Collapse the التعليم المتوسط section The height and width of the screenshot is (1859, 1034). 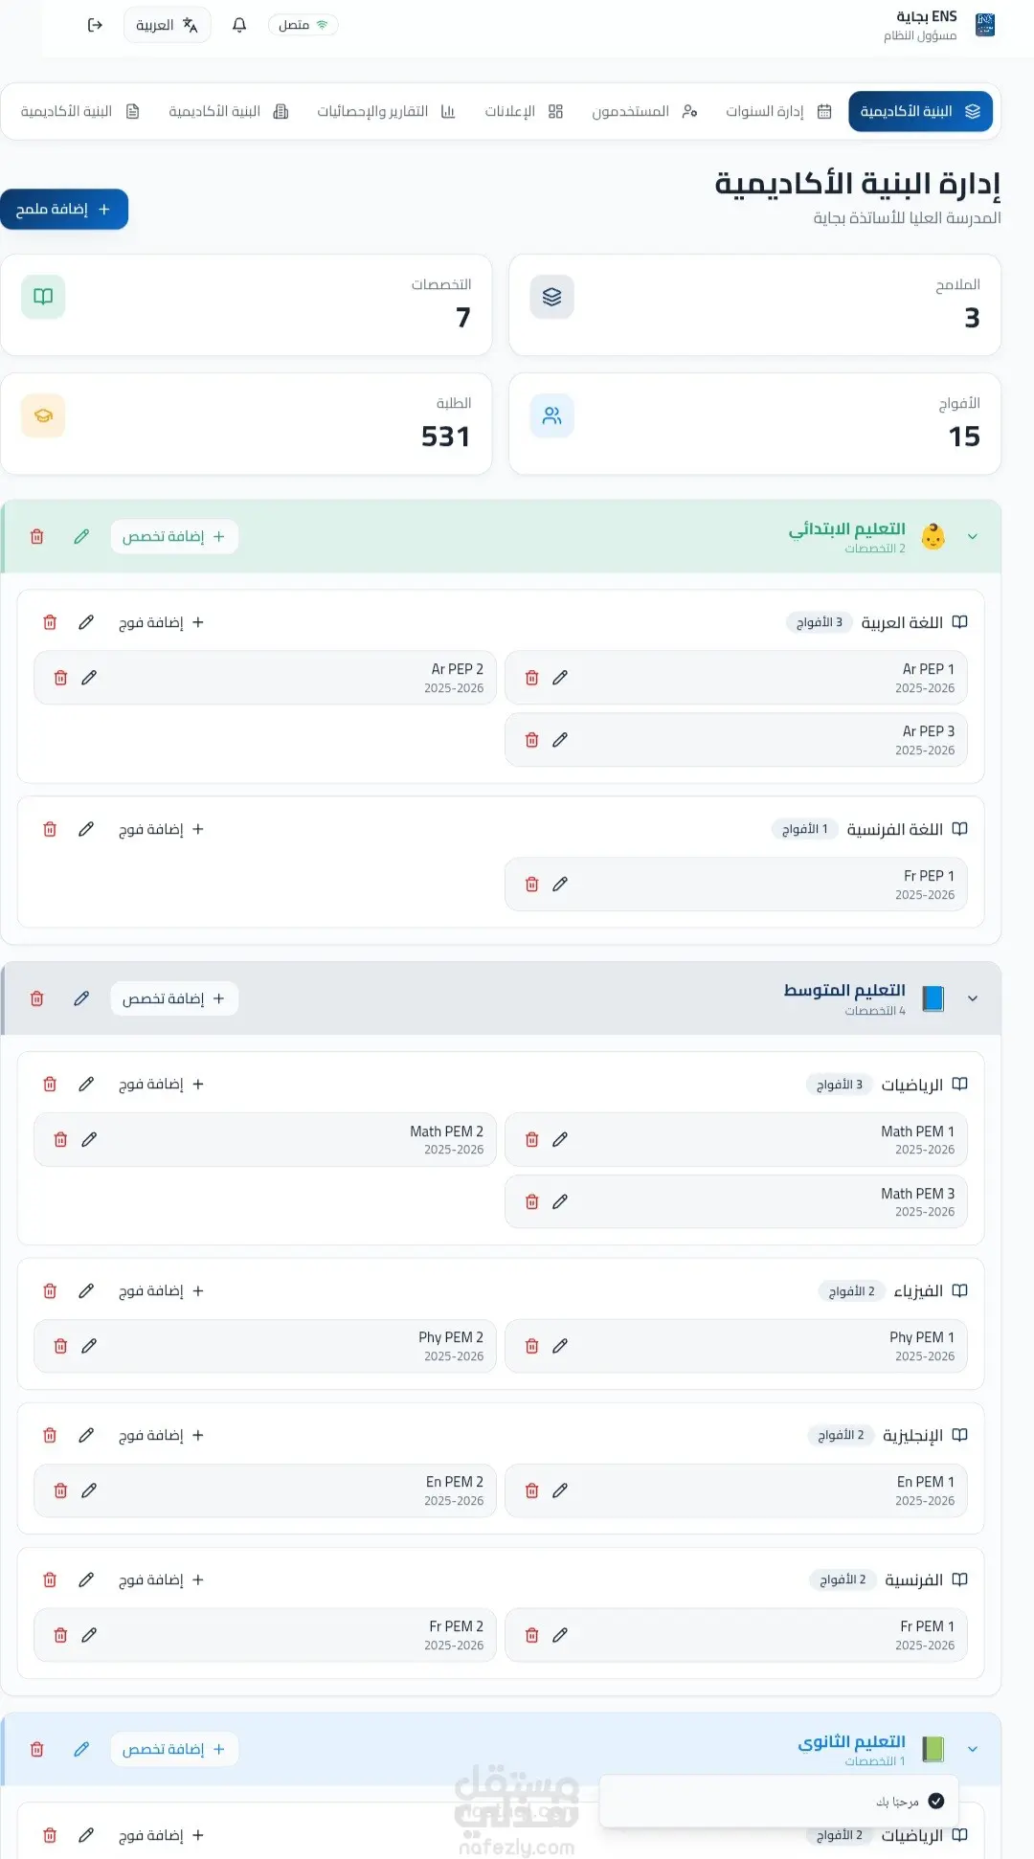coord(973,998)
